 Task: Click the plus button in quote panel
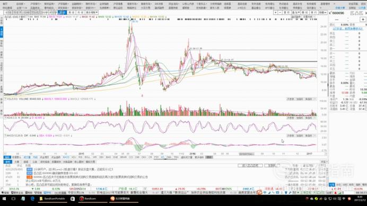[x=363, y=20]
